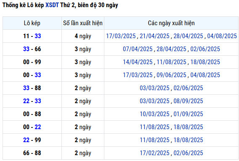
Task: Select the blue 22 in the 22 - 33 pair
Action: [x=26, y=101]
